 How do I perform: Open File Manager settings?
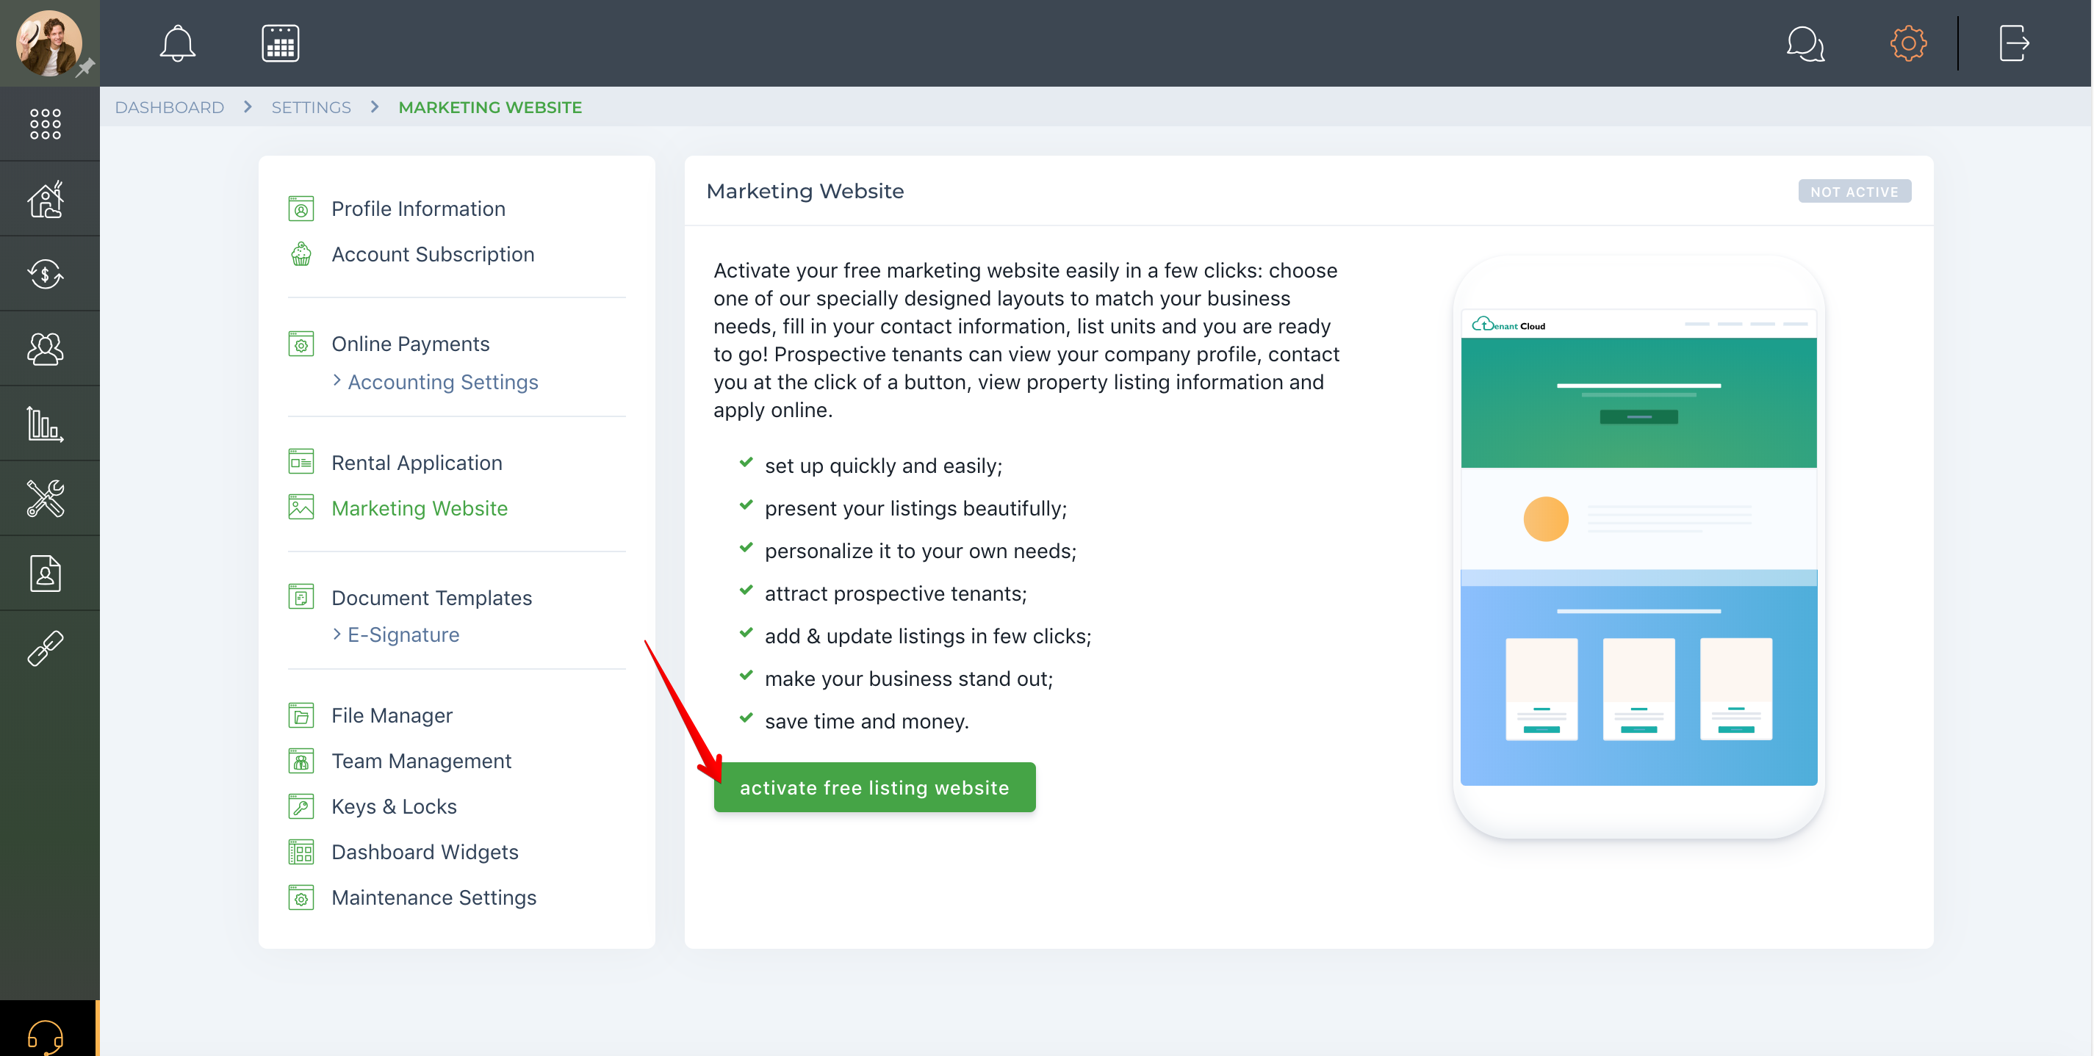(x=392, y=716)
